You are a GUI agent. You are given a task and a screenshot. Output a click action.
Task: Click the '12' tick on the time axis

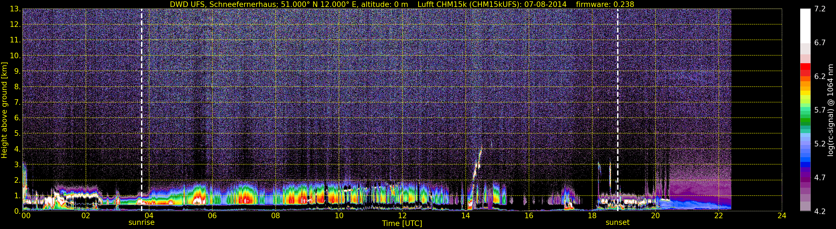click(402, 216)
